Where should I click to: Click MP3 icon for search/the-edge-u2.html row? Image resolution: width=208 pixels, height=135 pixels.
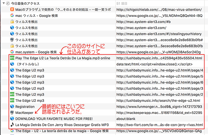click(x=12, y=100)
